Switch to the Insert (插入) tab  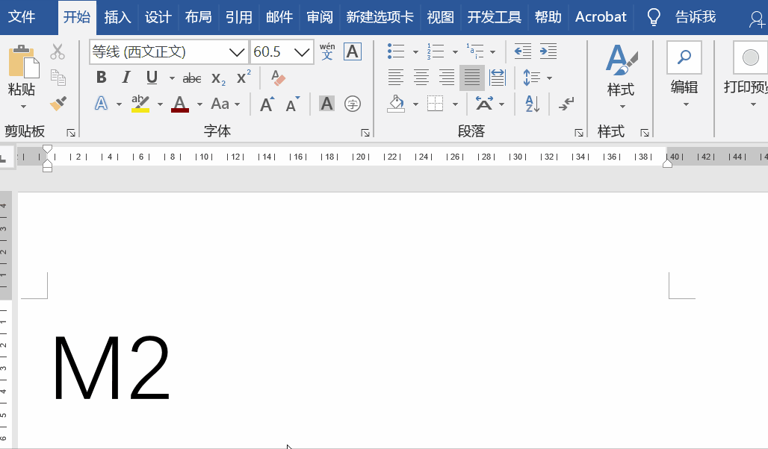[x=117, y=17]
